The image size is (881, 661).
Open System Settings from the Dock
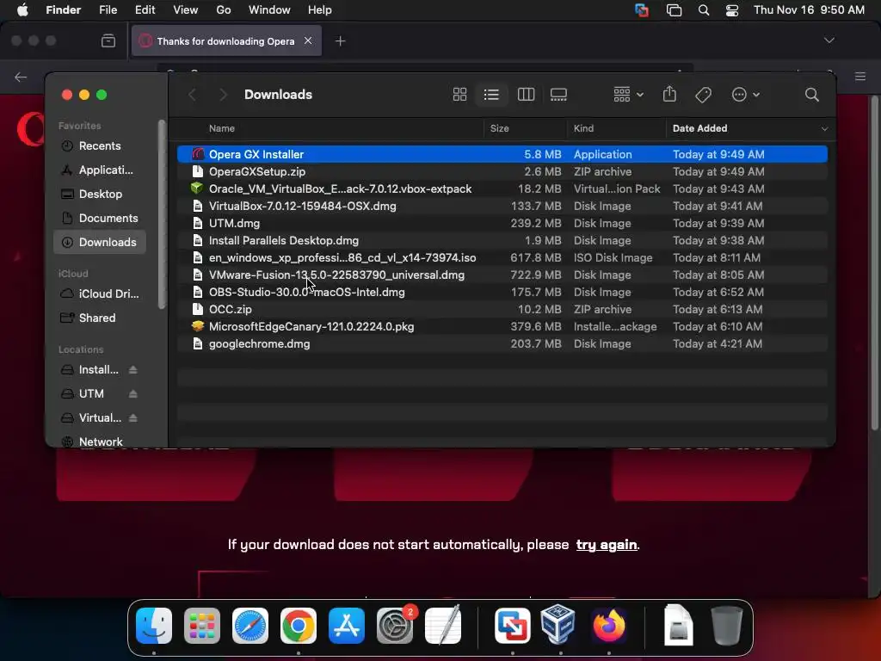395,625
